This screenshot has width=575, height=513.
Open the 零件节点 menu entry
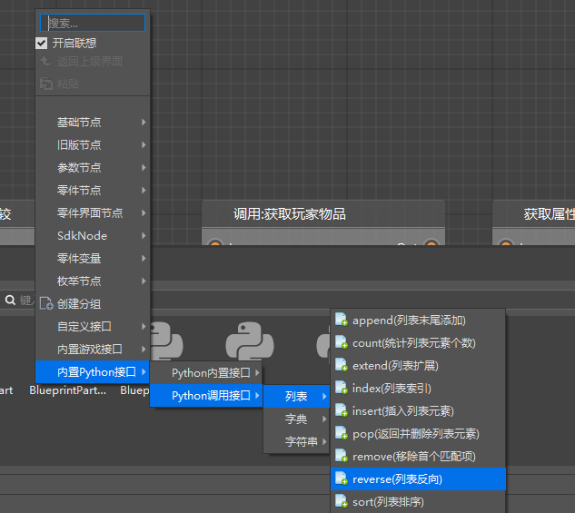click(93, 190)
